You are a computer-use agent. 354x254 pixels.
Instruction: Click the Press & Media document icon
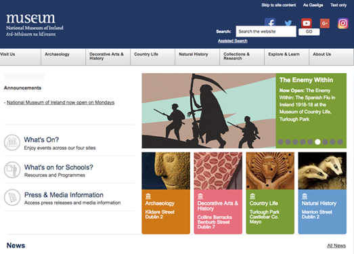[12, 197]
